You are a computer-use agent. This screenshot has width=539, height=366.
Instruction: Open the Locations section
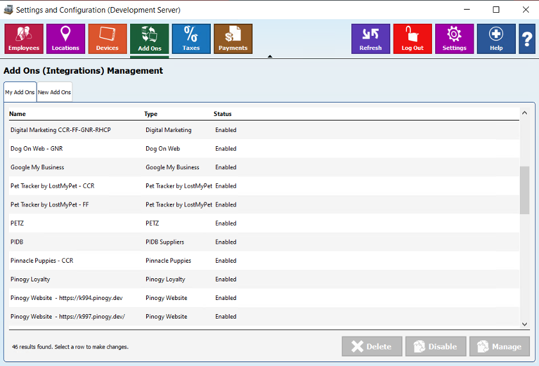65,38
